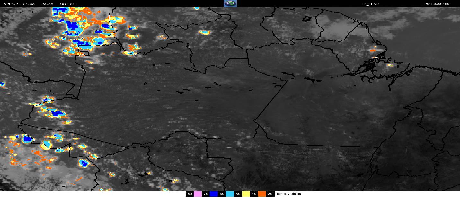The width and height of the screenshot is (460, 197).
Task: Click the "-50" legend value
Action: pyautogui.click(x=237, y=194)
